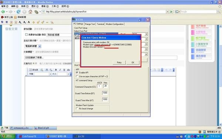Reload the page with the blue refresh icon
The image size is (222, 139).
18,11
